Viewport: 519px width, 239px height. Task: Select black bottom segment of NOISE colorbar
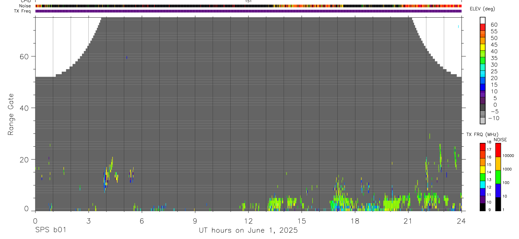point(498,204)
